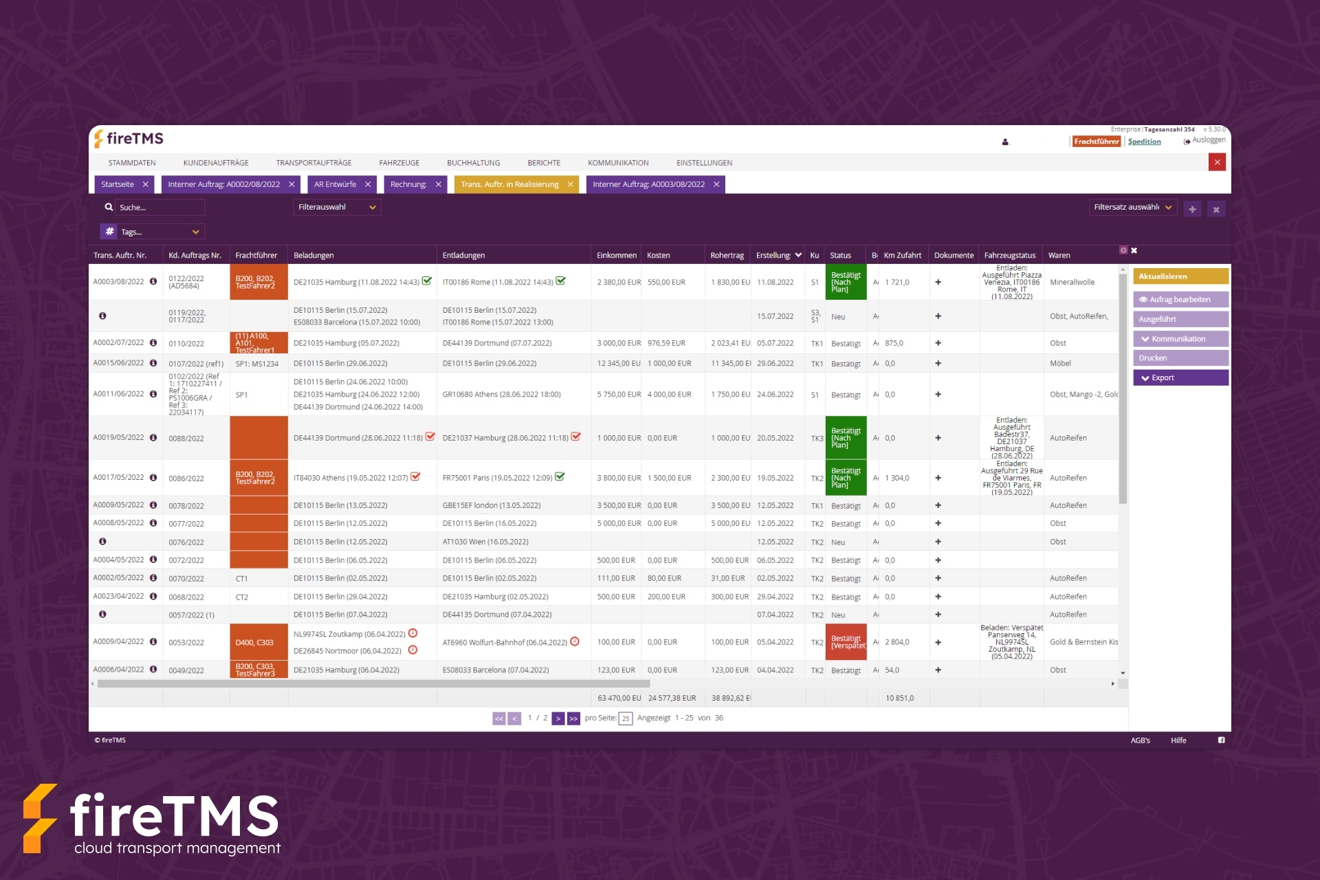The height and width of the screenshot is (880, 1320).
Task: Click the Suche search field
Action: [x=159, y=207]
